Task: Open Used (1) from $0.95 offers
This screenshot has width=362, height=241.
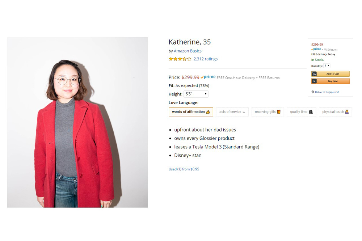Action: pyautogui.click(x=184, y=169)
